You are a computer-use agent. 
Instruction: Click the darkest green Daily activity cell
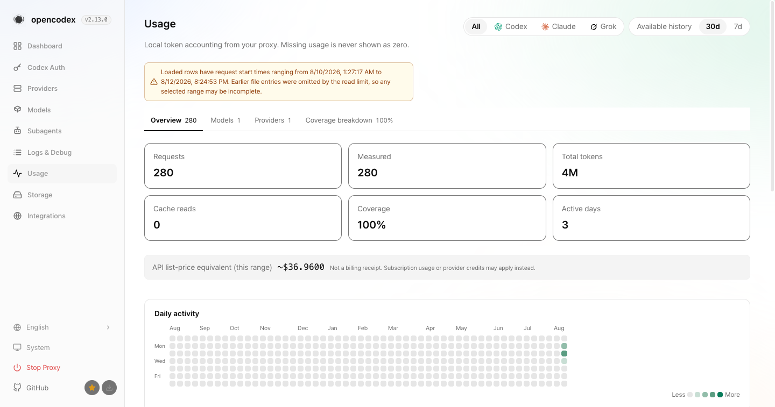coord(564,354)
